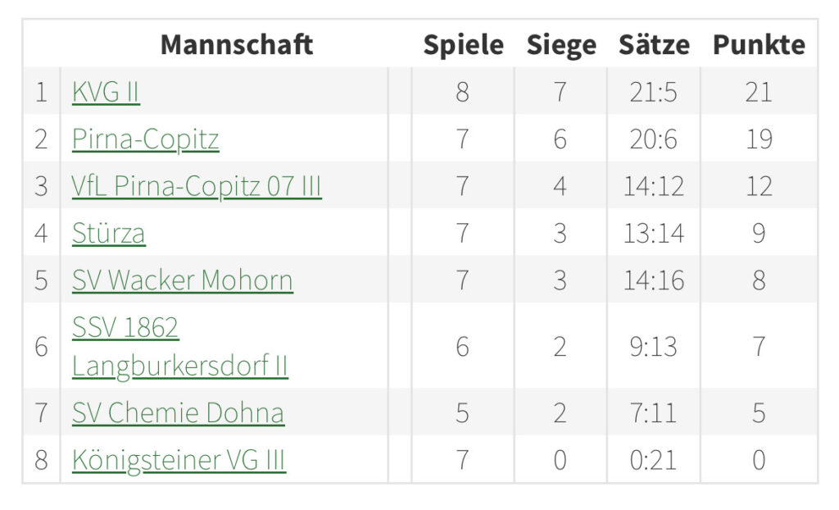Click the 0:21 sets value

pos(654,460)
